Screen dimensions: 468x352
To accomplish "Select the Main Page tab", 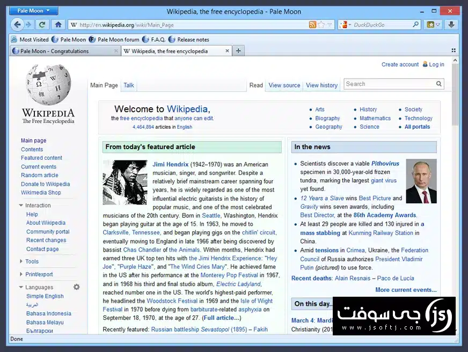I will pos(104,85).
